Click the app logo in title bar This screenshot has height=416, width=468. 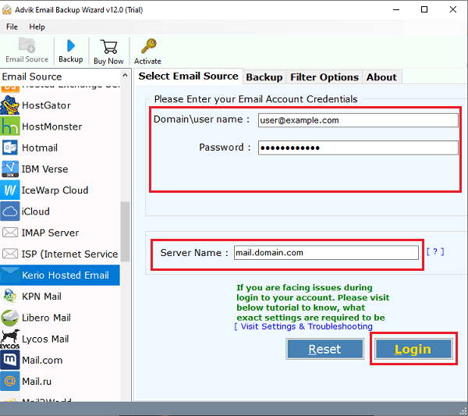7,9
